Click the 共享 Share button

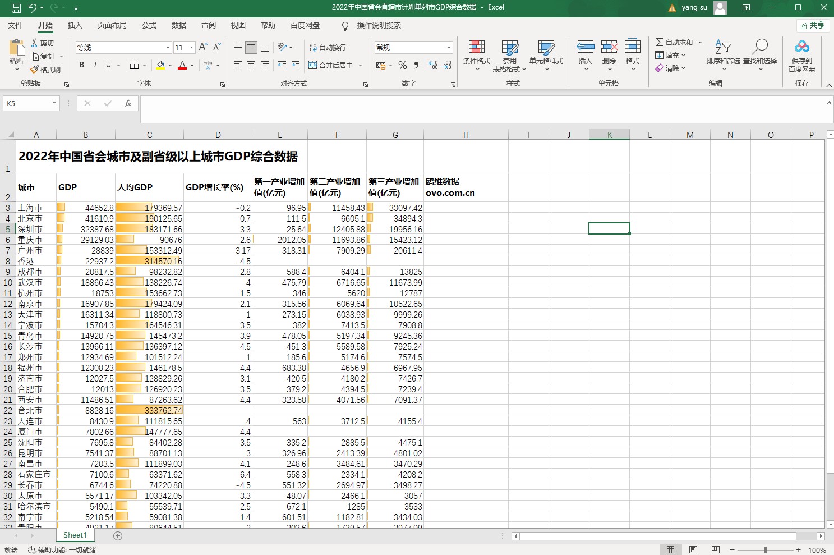[813, 25]
